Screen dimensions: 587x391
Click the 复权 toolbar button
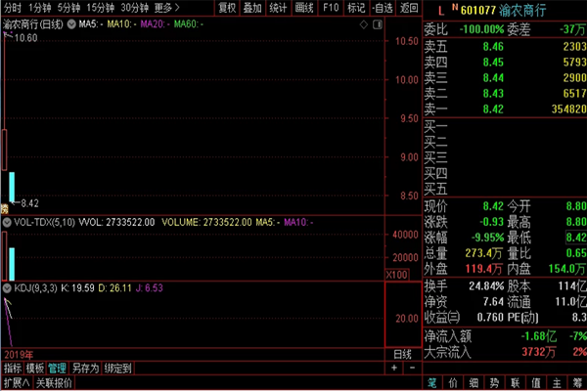[x=227, y=8]
